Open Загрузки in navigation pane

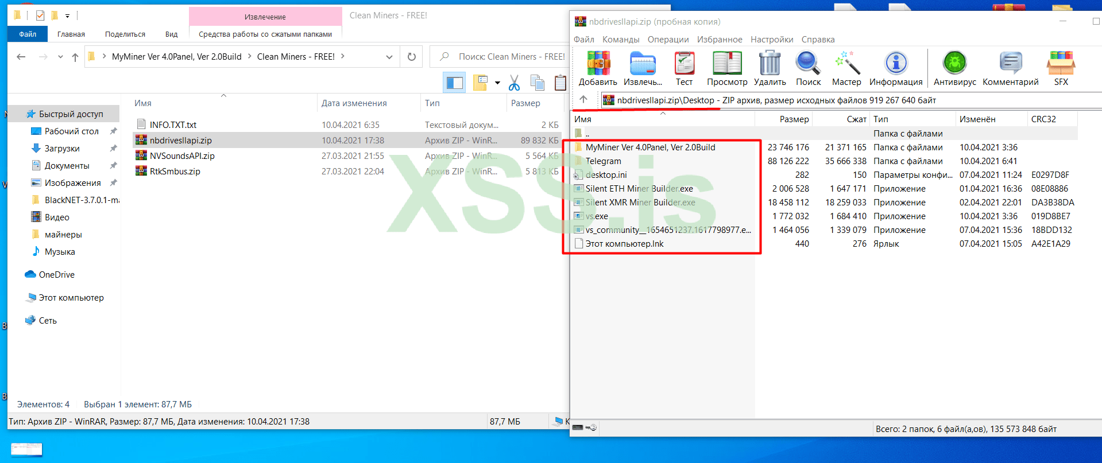62,149
